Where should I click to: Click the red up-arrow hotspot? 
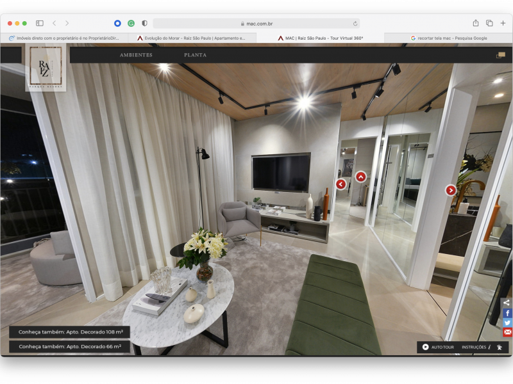361,177
